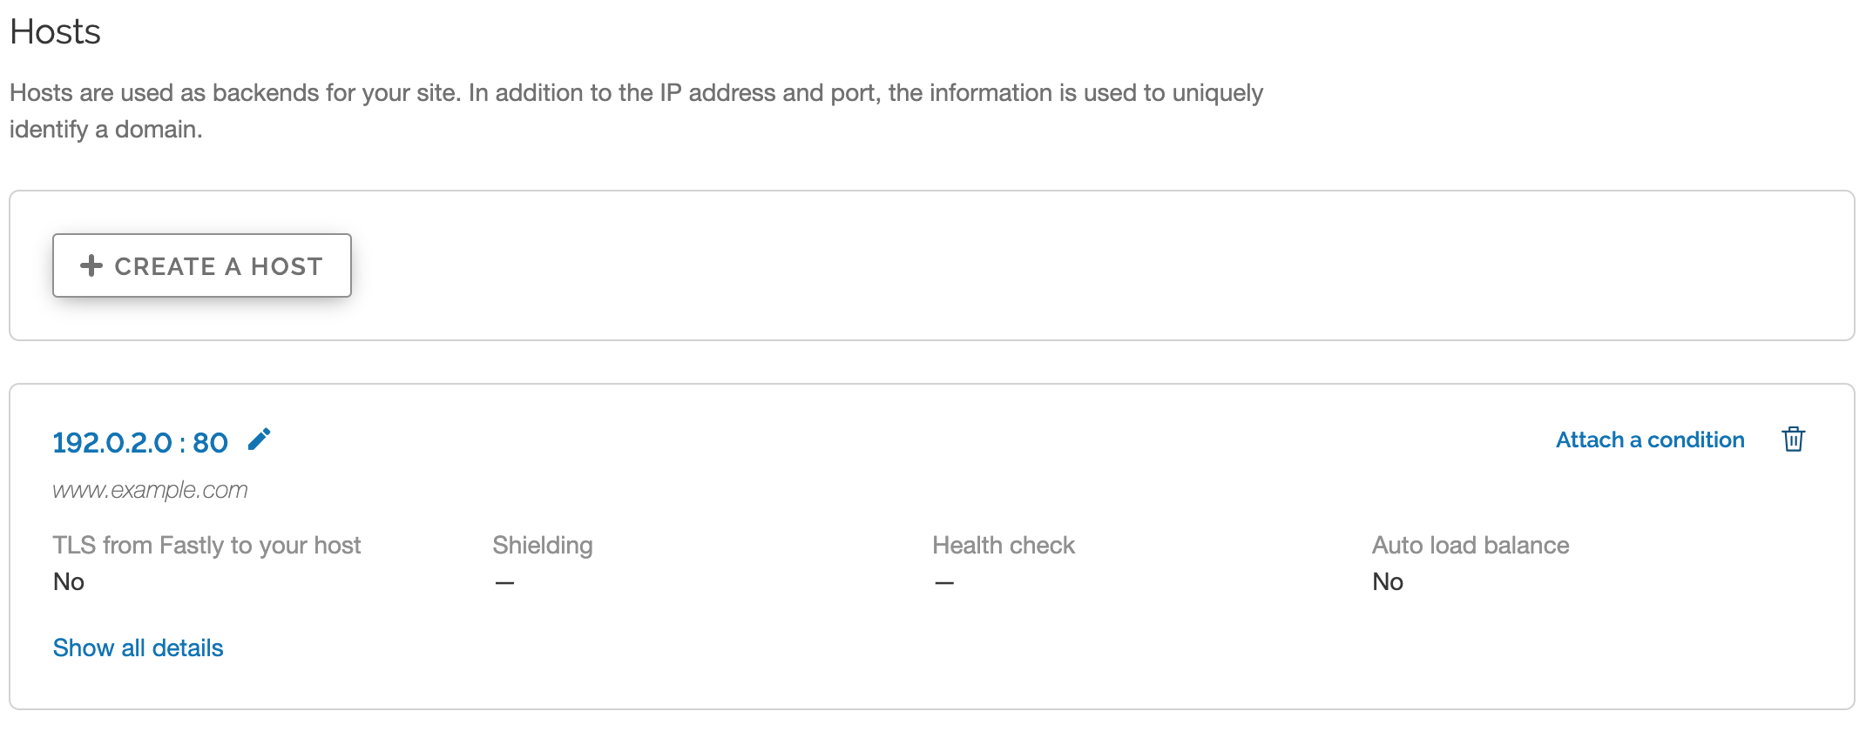Expand Show all details for the host
The height and width of the screenshot is (738, 1866).
tap(138, 647)
